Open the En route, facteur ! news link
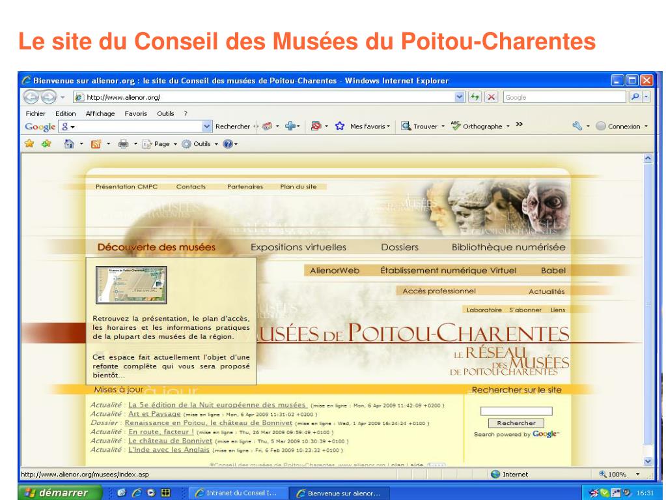The width and height of the screenshot is (666, 500). pos(161,432)
